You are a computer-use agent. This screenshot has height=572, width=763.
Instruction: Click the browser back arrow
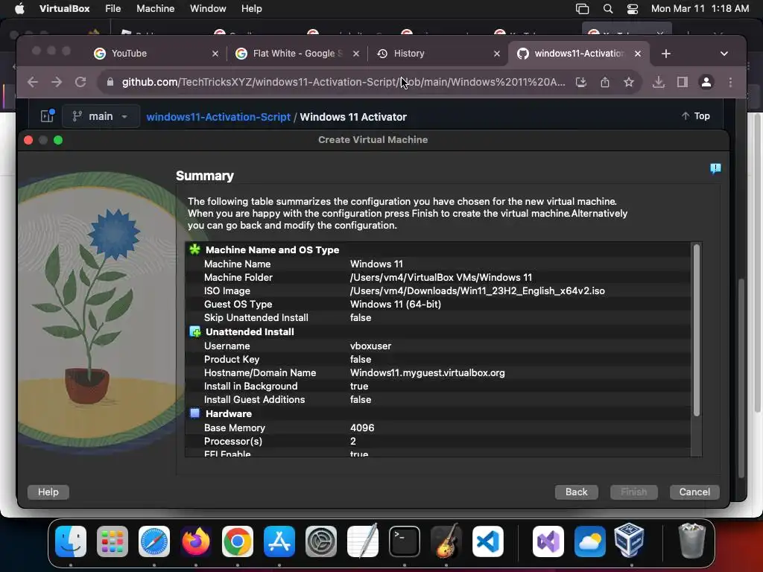(x=33, y=82)
